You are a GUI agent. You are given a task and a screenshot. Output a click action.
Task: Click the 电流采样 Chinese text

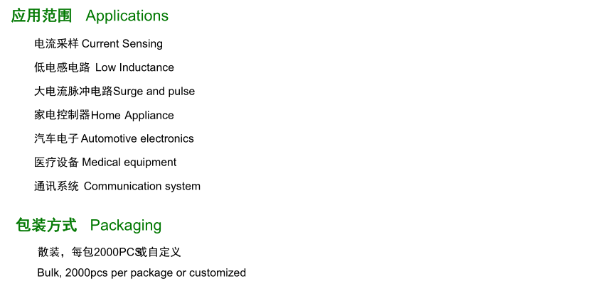tap(57, 44)
